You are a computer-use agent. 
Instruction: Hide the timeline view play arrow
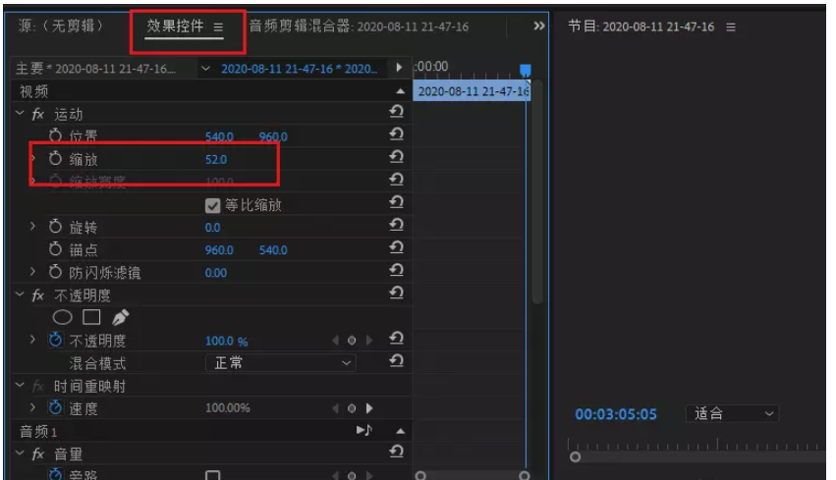tap(399, 68)
